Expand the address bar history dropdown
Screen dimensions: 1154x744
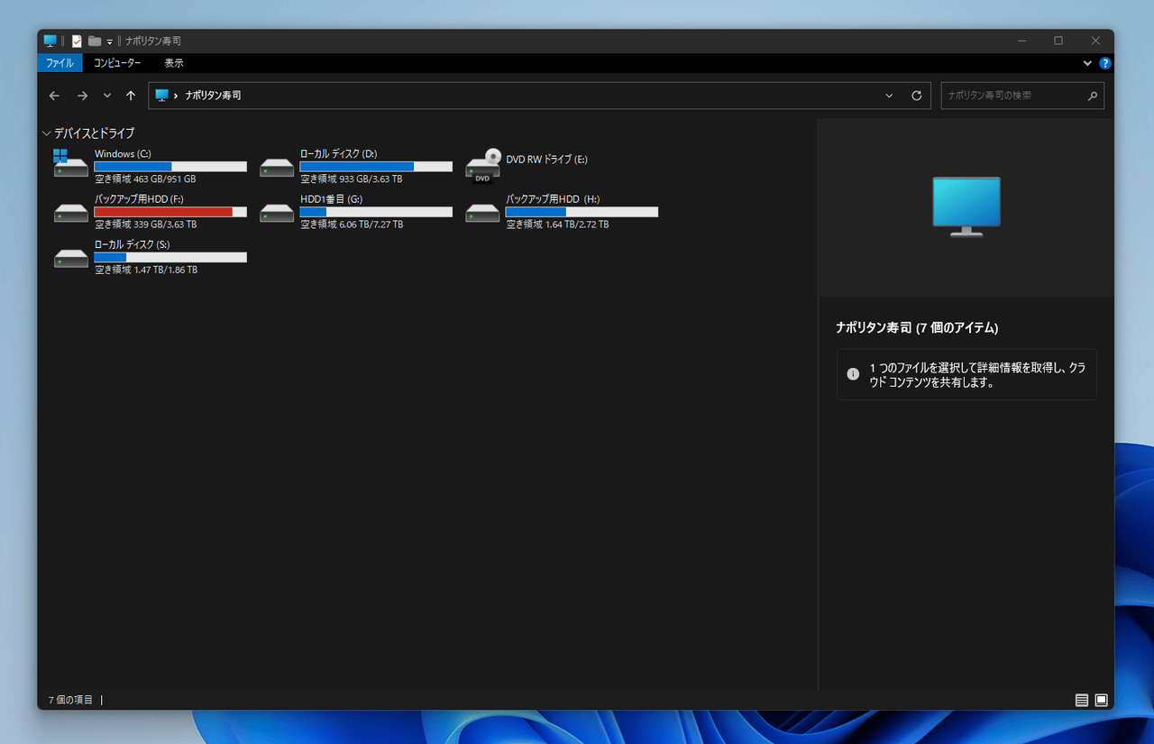pyautogui.click(x=889, y=96)
